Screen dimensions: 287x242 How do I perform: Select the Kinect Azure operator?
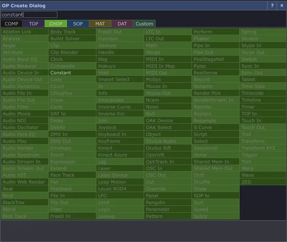pos(120,155)
